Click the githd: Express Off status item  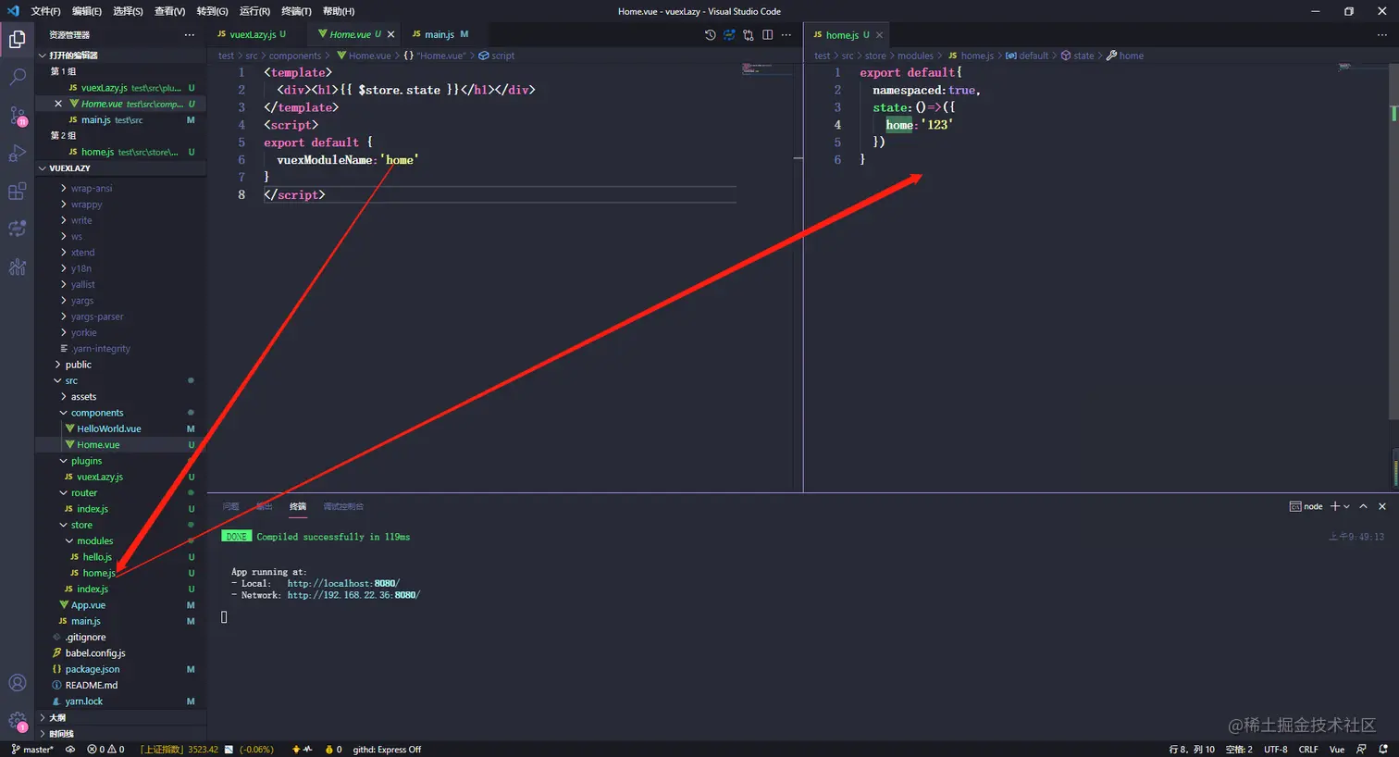click(x=387, y=750)
